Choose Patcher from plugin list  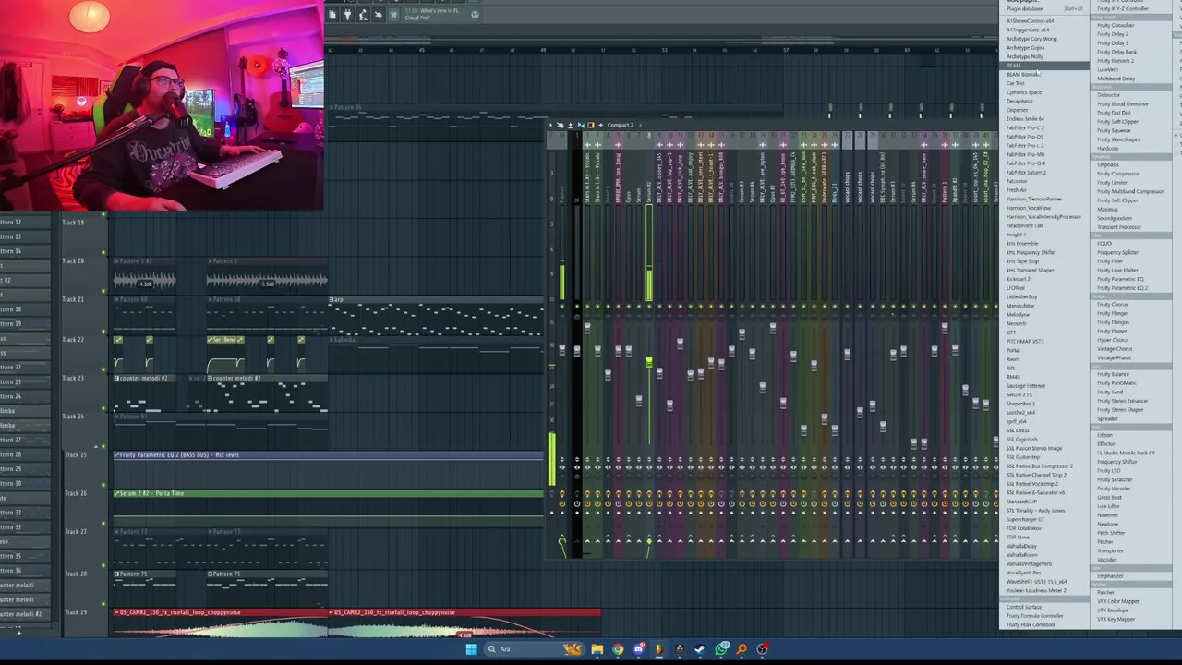tap(1105, 592)
